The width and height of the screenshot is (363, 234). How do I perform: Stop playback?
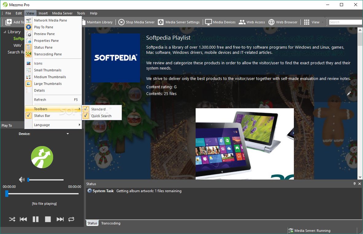tap(48, 219)
